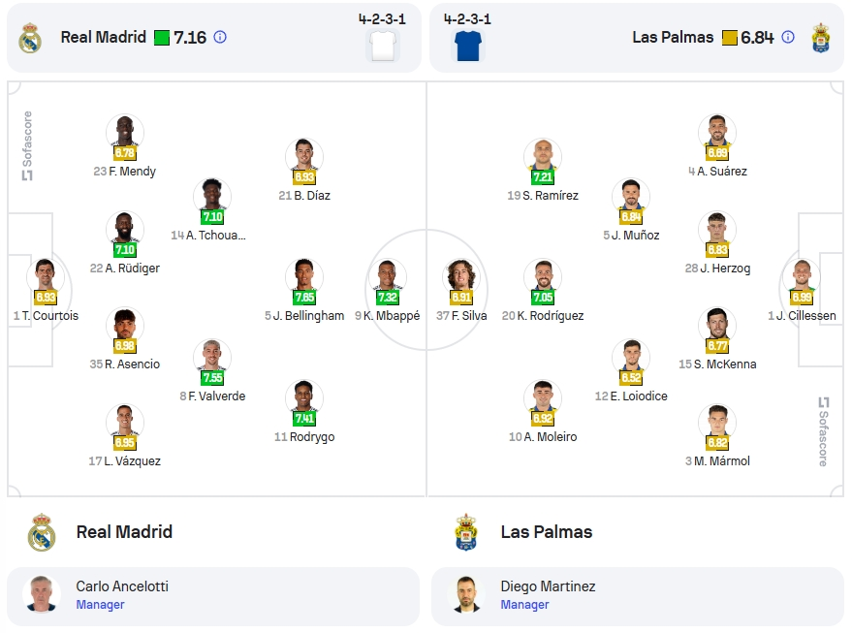Click Las Palmas crest below the pitch

(x=466, y=532)
